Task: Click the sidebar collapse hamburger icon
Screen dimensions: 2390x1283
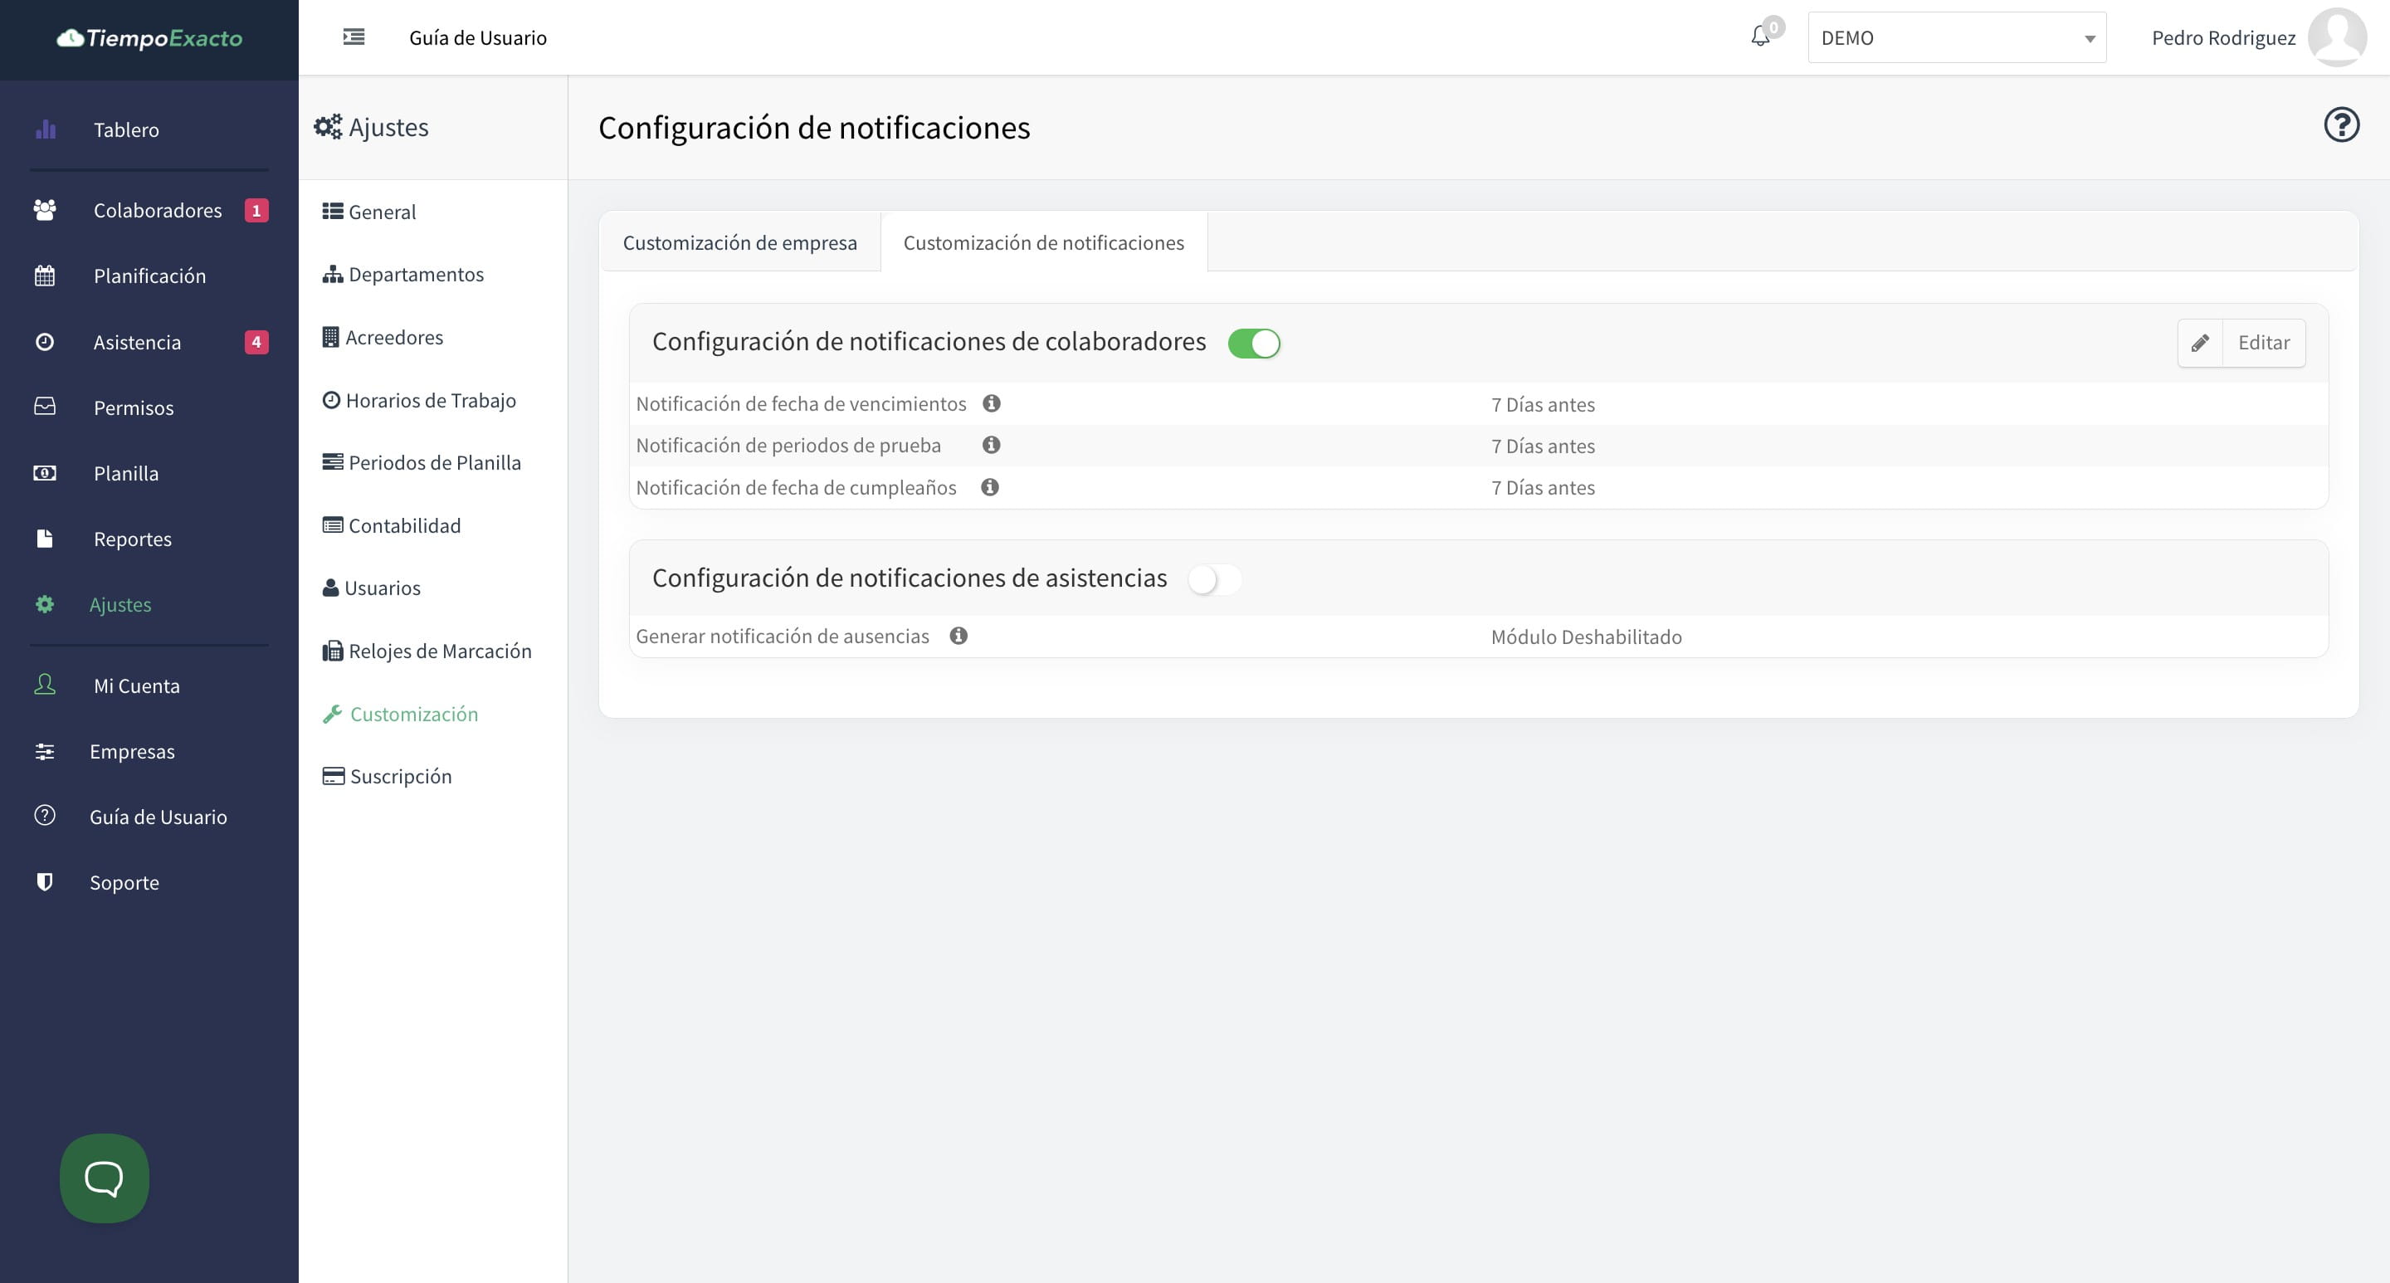Action: click(354, 37)
